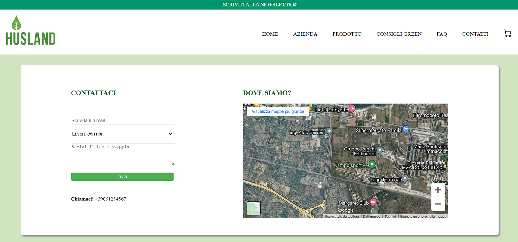The image size is (518, 242).
Task: Click Visualizza mappa più grande link
Action: [x=278, y=111]
